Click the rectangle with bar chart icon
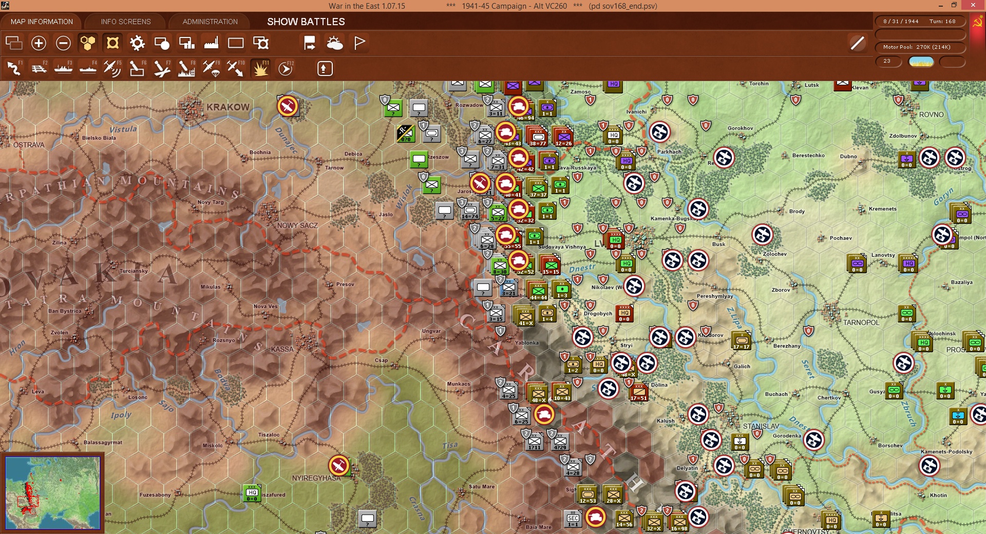 [x=186, y=43]
